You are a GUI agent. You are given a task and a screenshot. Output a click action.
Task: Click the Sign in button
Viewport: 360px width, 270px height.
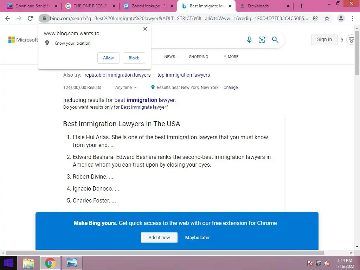pos(324,40)
